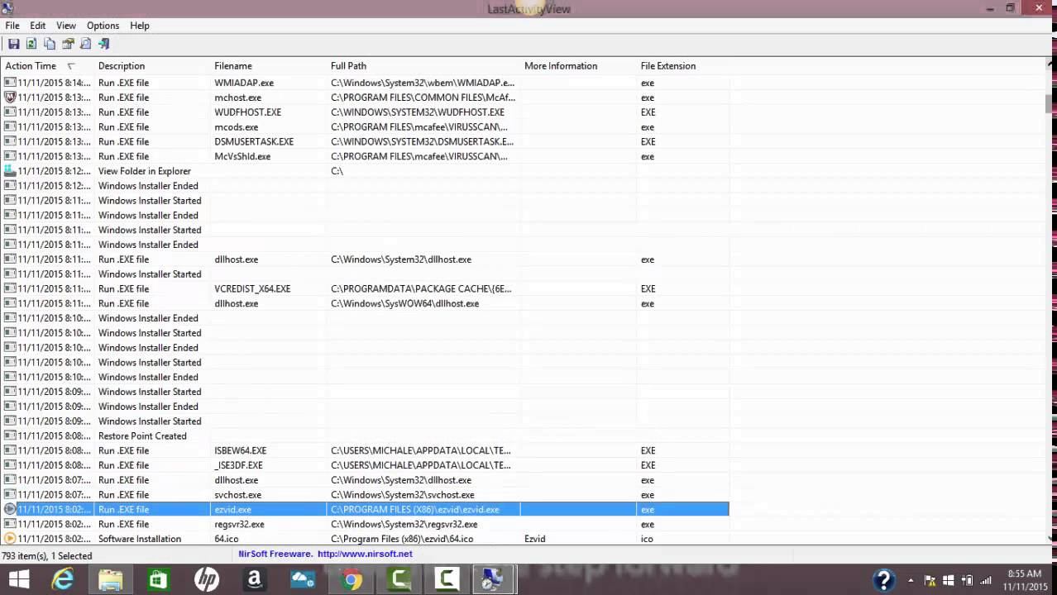This screenshot has height=595, width=1057.
Task: Click the folder icon on View Folder in Explorer row
Action: pyautogui.click(x=10, y=171)
